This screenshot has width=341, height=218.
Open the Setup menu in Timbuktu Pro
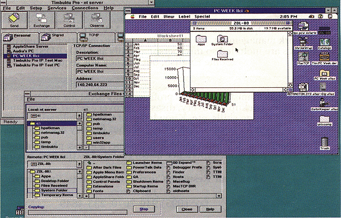(36, 8)
